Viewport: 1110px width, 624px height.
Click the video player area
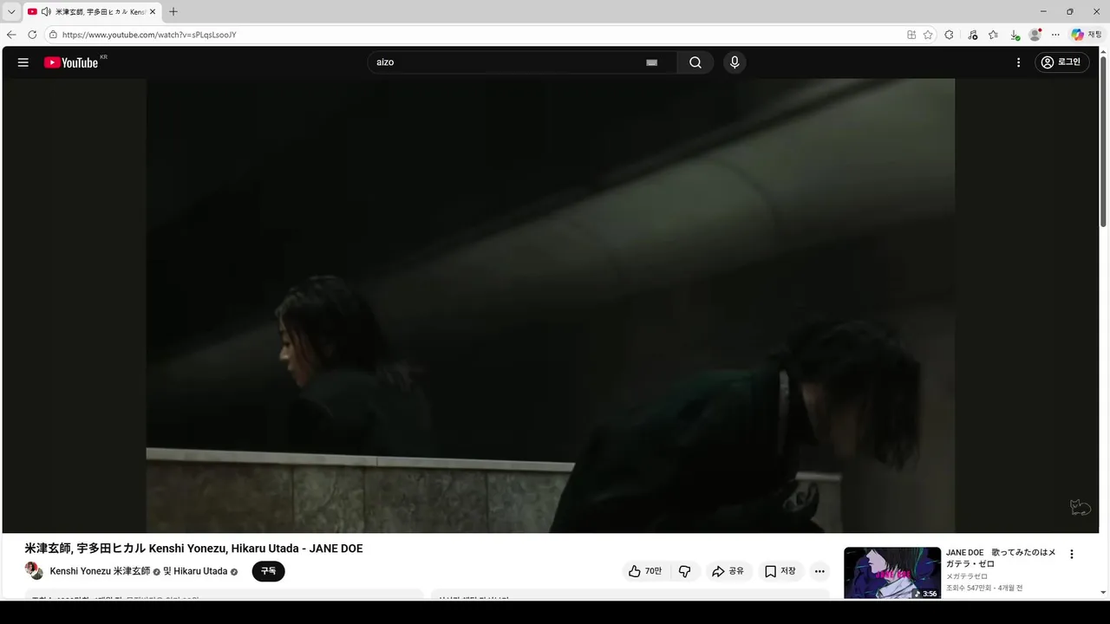[x=551, y=306]
